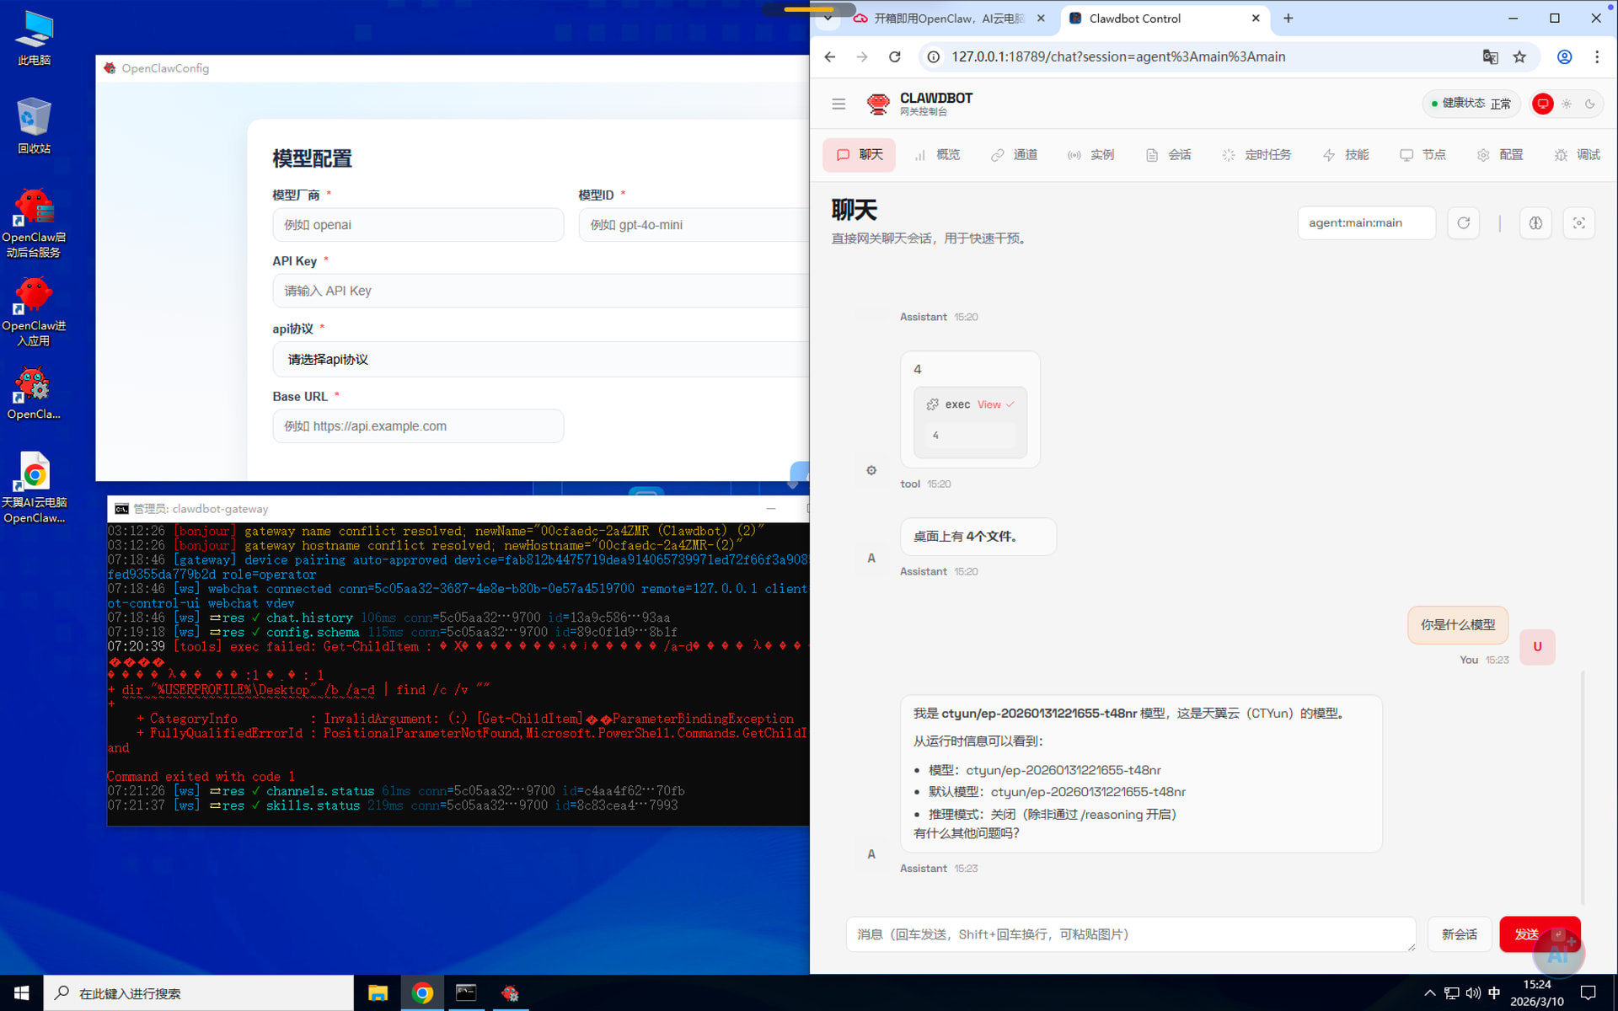Image resolution: width=1618 pixels, height=1011 pixels.
Task: Open OpenClaw app from taskbar
Action: pos(510,993)
